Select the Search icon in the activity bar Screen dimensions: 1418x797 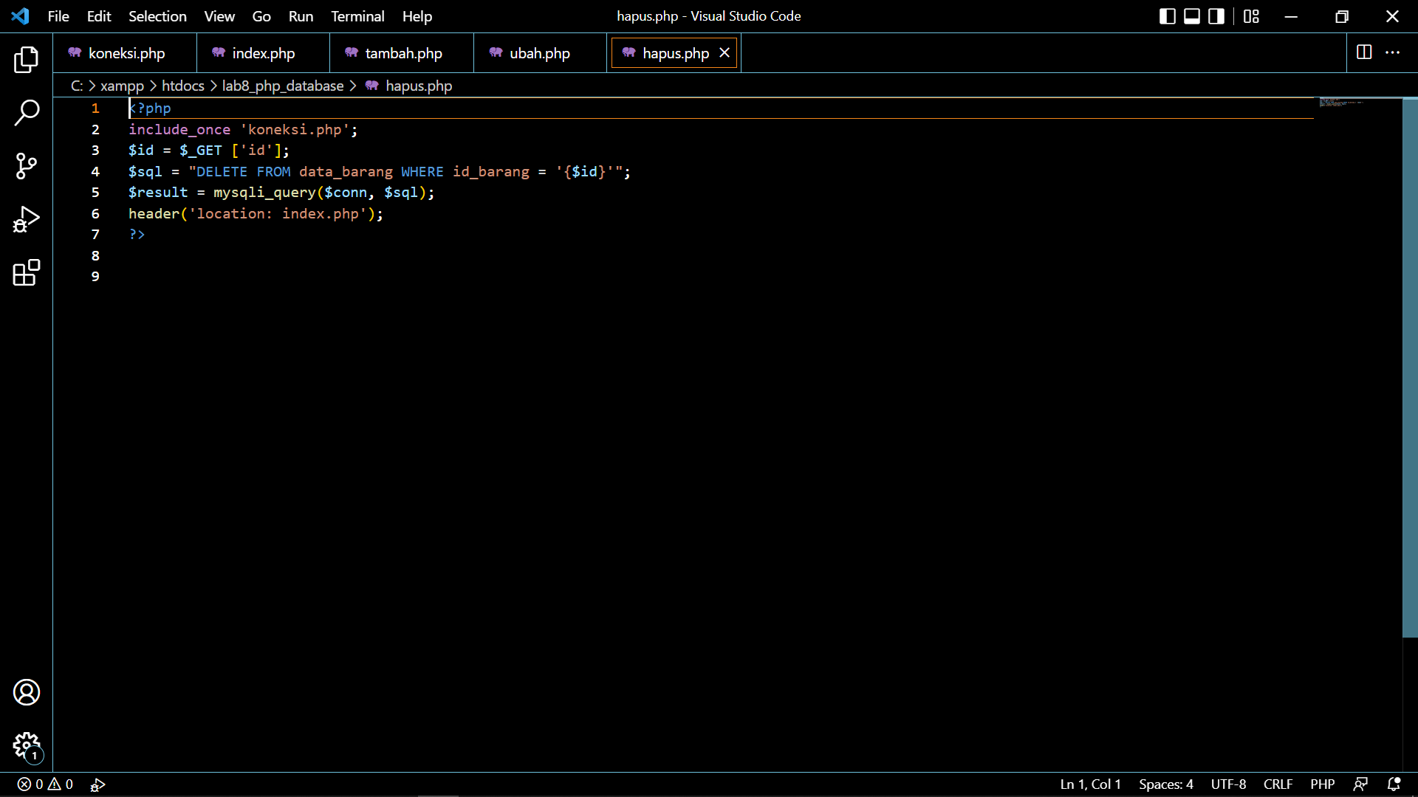click(27, 113)
